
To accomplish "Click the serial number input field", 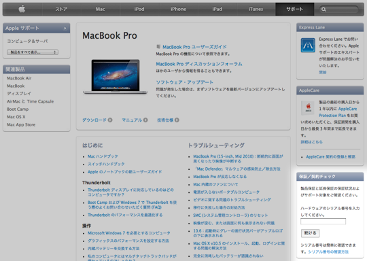I will click(323, 222).
